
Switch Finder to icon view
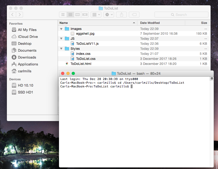(x=63, y=15)
